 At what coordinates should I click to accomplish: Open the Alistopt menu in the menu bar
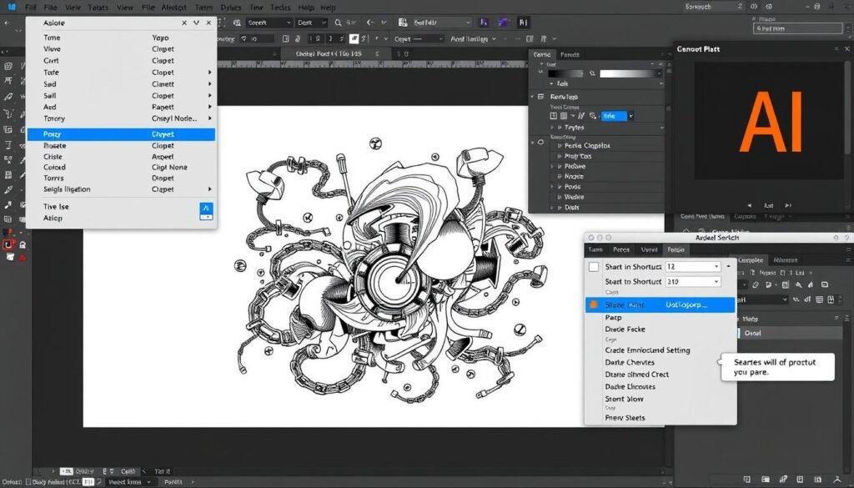pyautogui.click(x=173, y=8)
